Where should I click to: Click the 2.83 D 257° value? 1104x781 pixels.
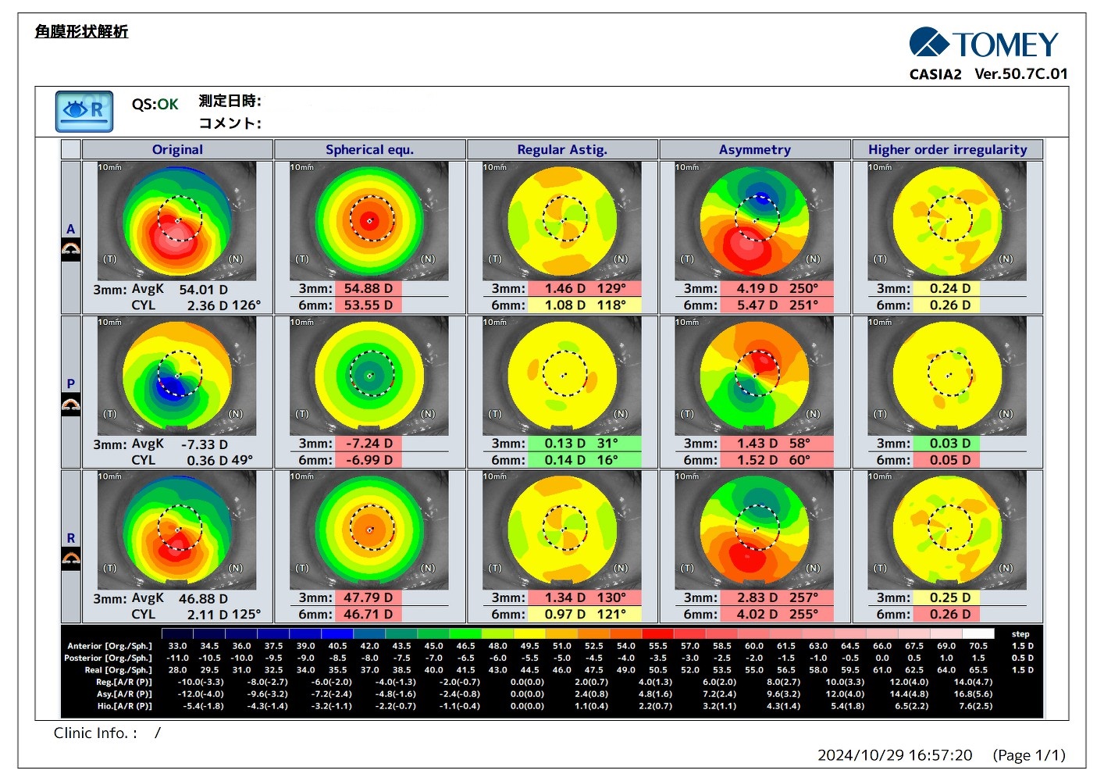(778, 597)
